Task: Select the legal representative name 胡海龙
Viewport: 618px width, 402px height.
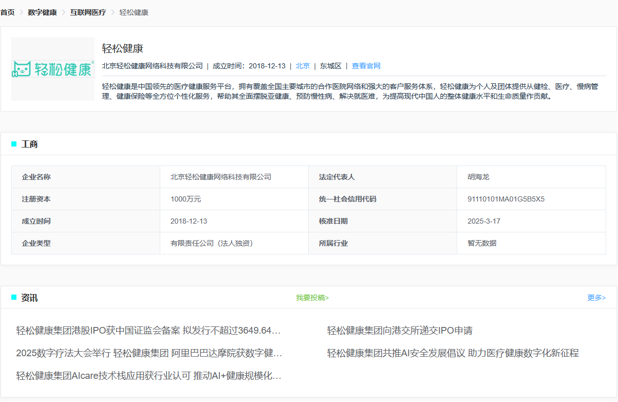Action: tap(478, 177)
